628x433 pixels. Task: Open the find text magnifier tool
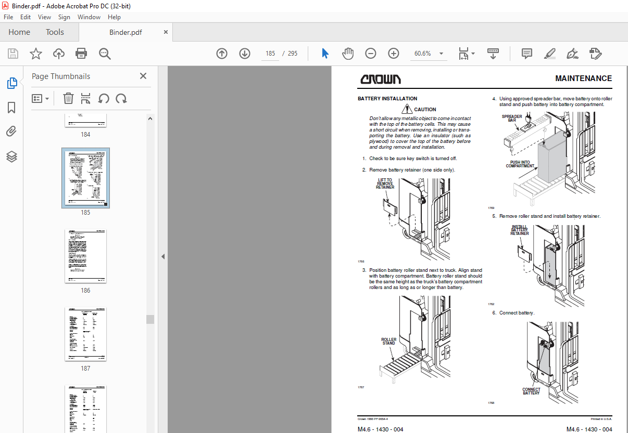pos(105,54)
